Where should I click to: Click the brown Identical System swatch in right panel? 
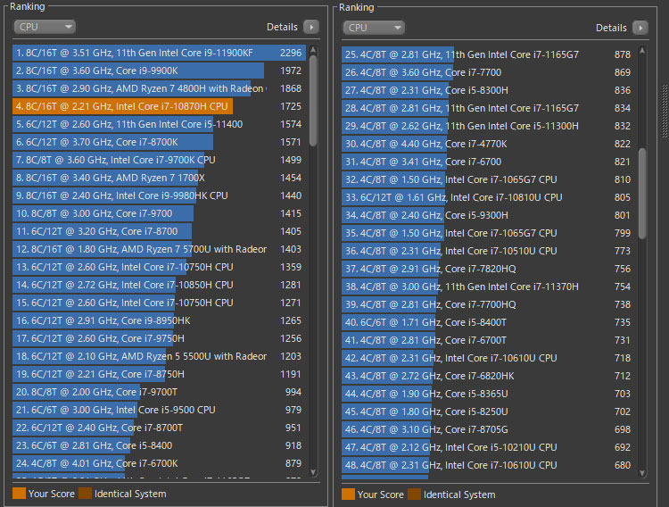point(414,495)
